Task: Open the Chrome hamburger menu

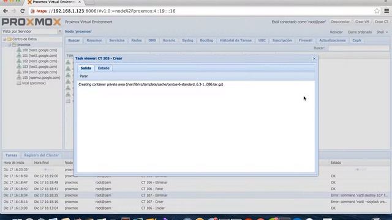Action: pyautogui.click(x=386, y=11)
